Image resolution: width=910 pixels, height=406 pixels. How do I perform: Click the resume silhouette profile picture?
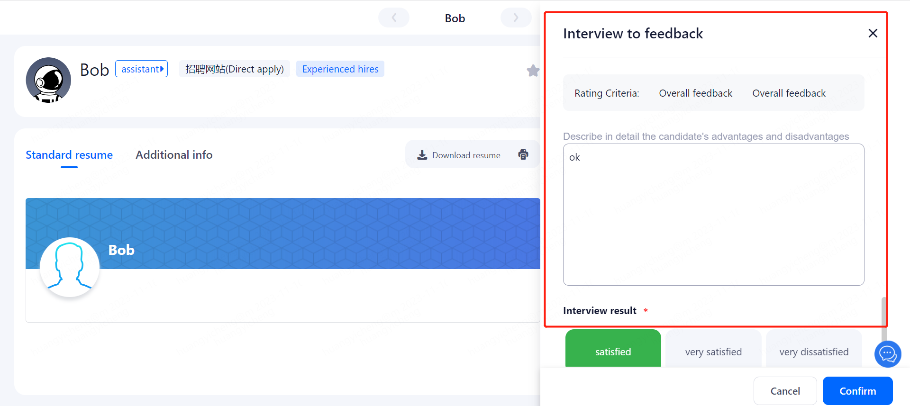pos(70,267)
